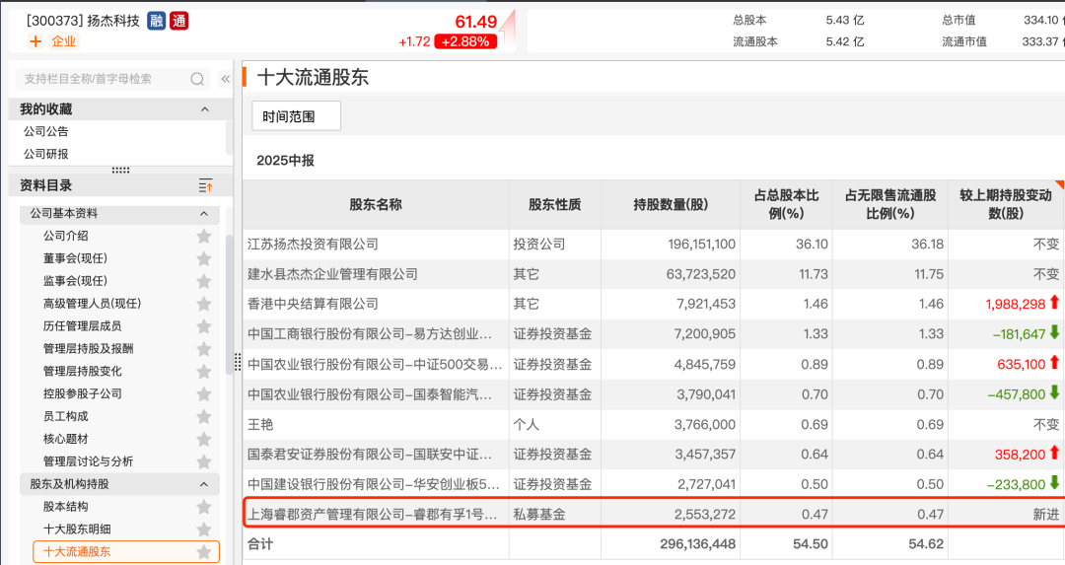1065x565 pixels.
Task: Click the 时间范围 button
Action: click(x=296, y=116)
